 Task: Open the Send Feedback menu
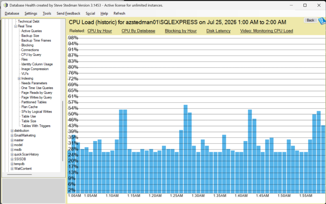[x=68, y=13]
